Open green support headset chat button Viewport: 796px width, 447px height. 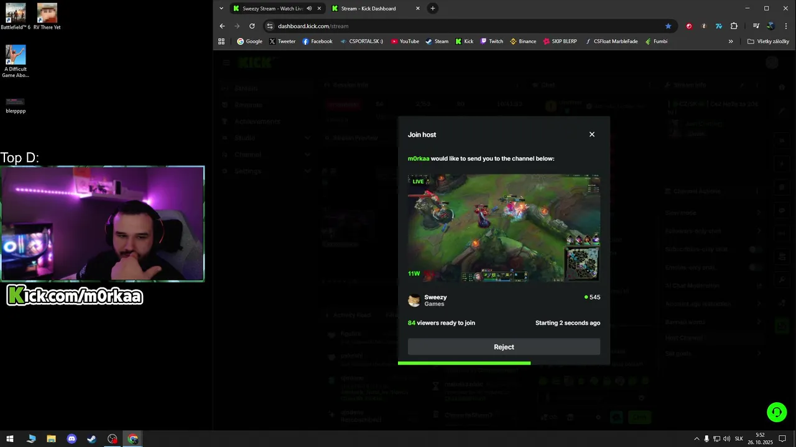[776, 412]
